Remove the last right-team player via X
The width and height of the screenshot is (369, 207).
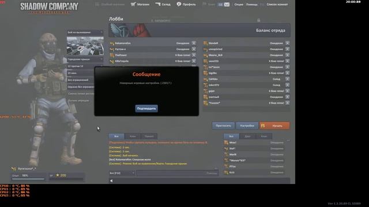tap(287, 103)
